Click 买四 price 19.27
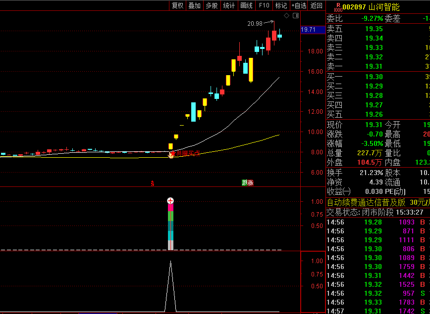This screenshot has width=430, height=314. pos(374,105)
